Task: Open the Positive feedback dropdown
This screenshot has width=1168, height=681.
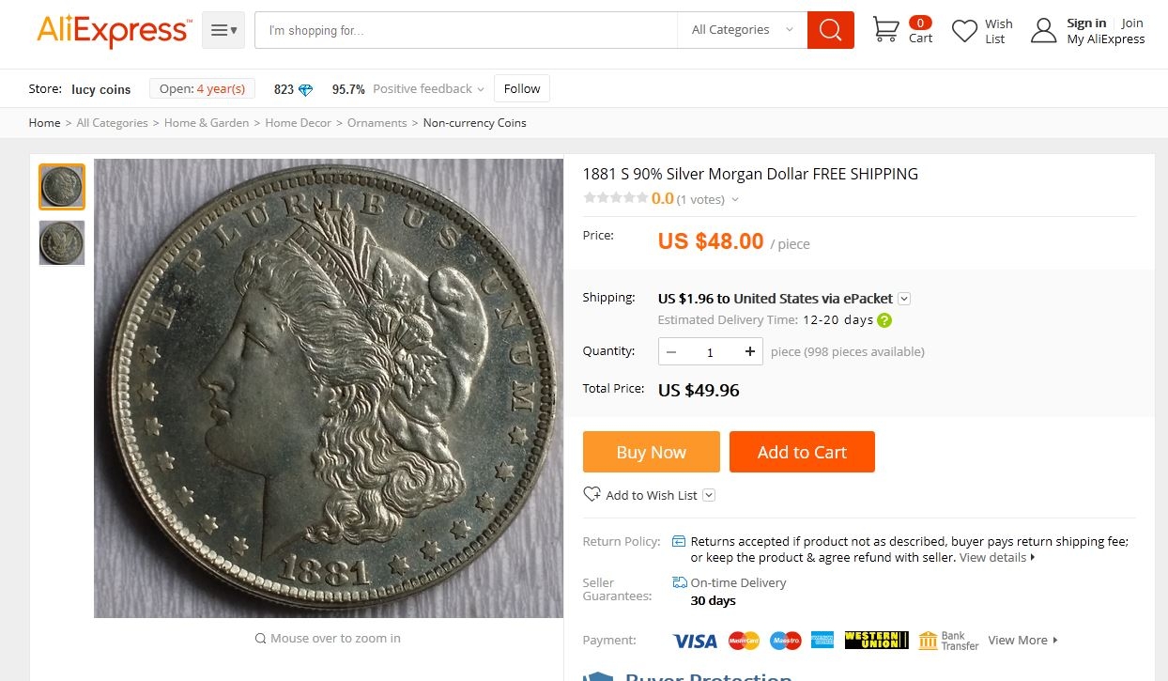Action: click(428, 89)
